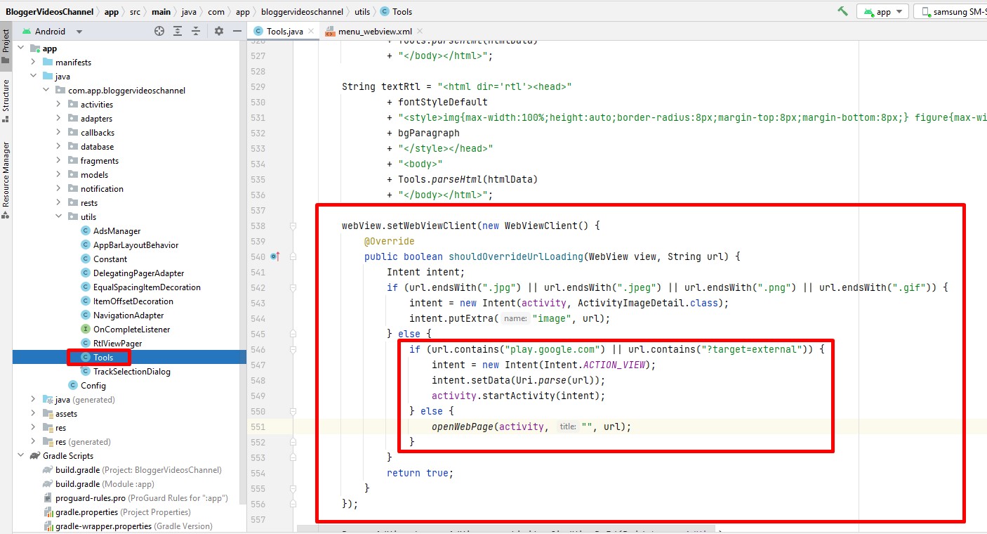
Task: Expand the java (generated) folder
Action: [33, 400]
